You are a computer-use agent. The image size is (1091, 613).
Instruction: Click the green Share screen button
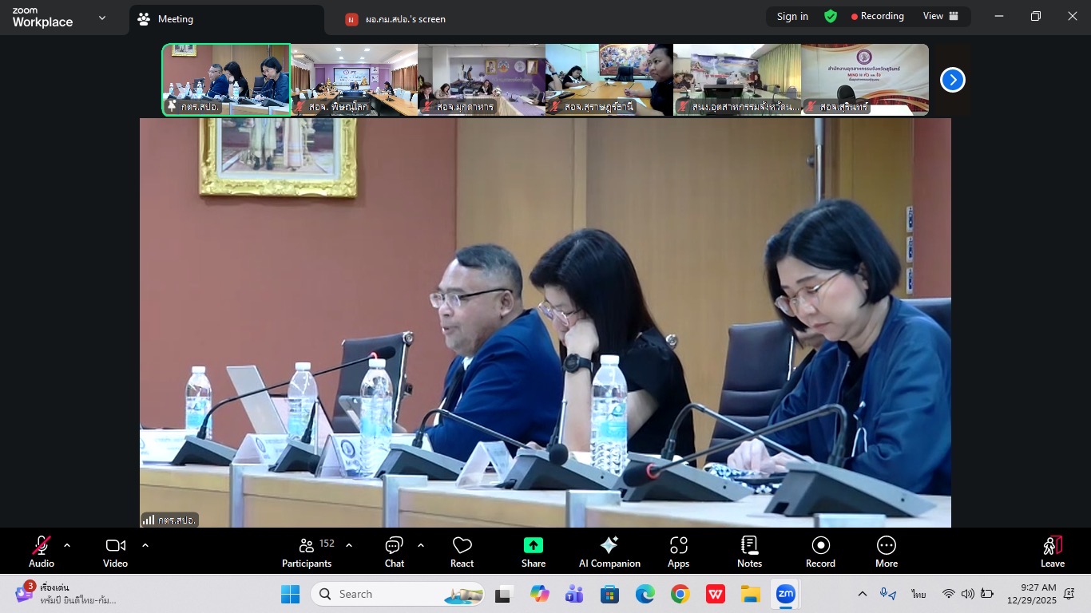[x=534, y=552]
